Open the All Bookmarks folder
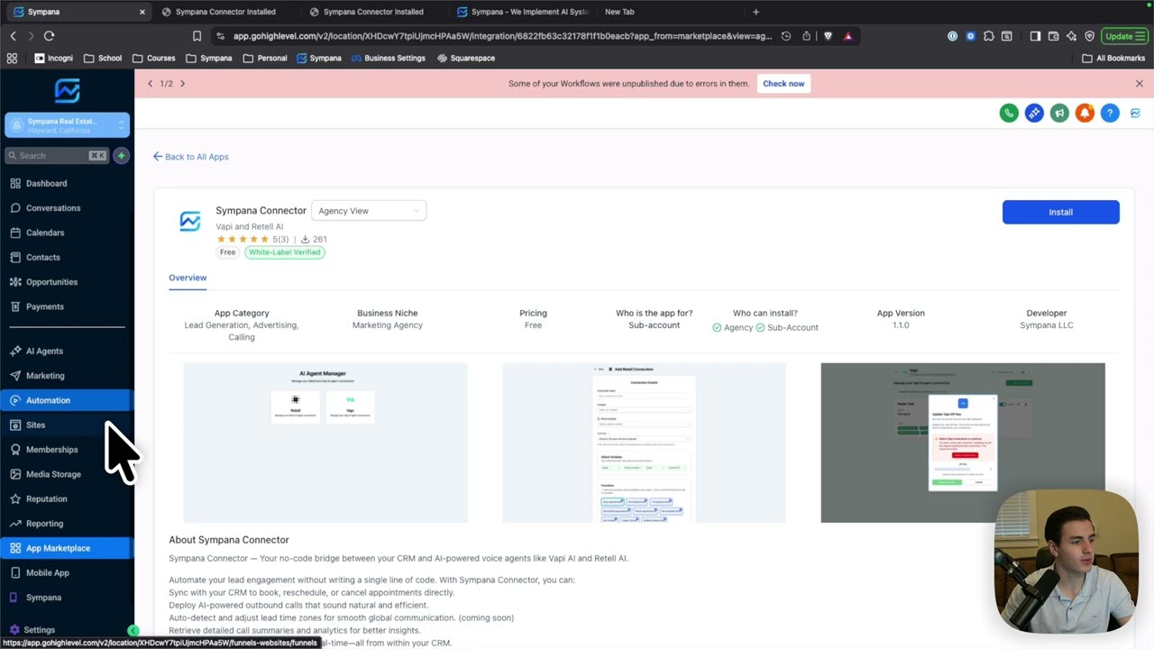1154x649 pixels. click(x=1113, y=58)
